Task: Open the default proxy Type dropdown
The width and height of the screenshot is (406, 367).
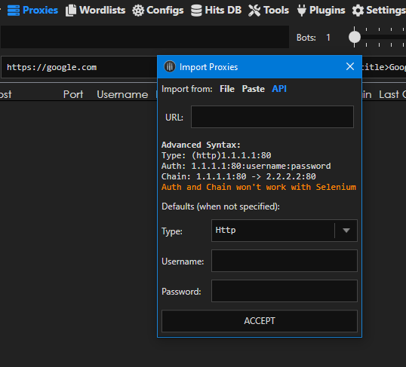Action: point(285,231)
